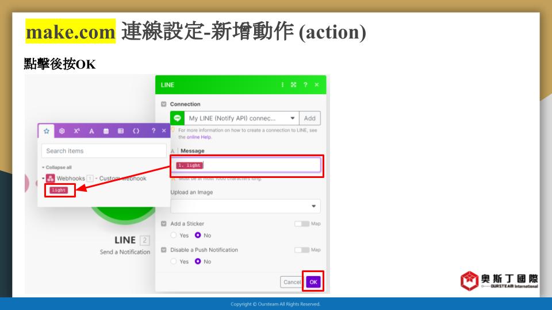
Task: Open date functions calendar tab
Action: pos(106,131)
